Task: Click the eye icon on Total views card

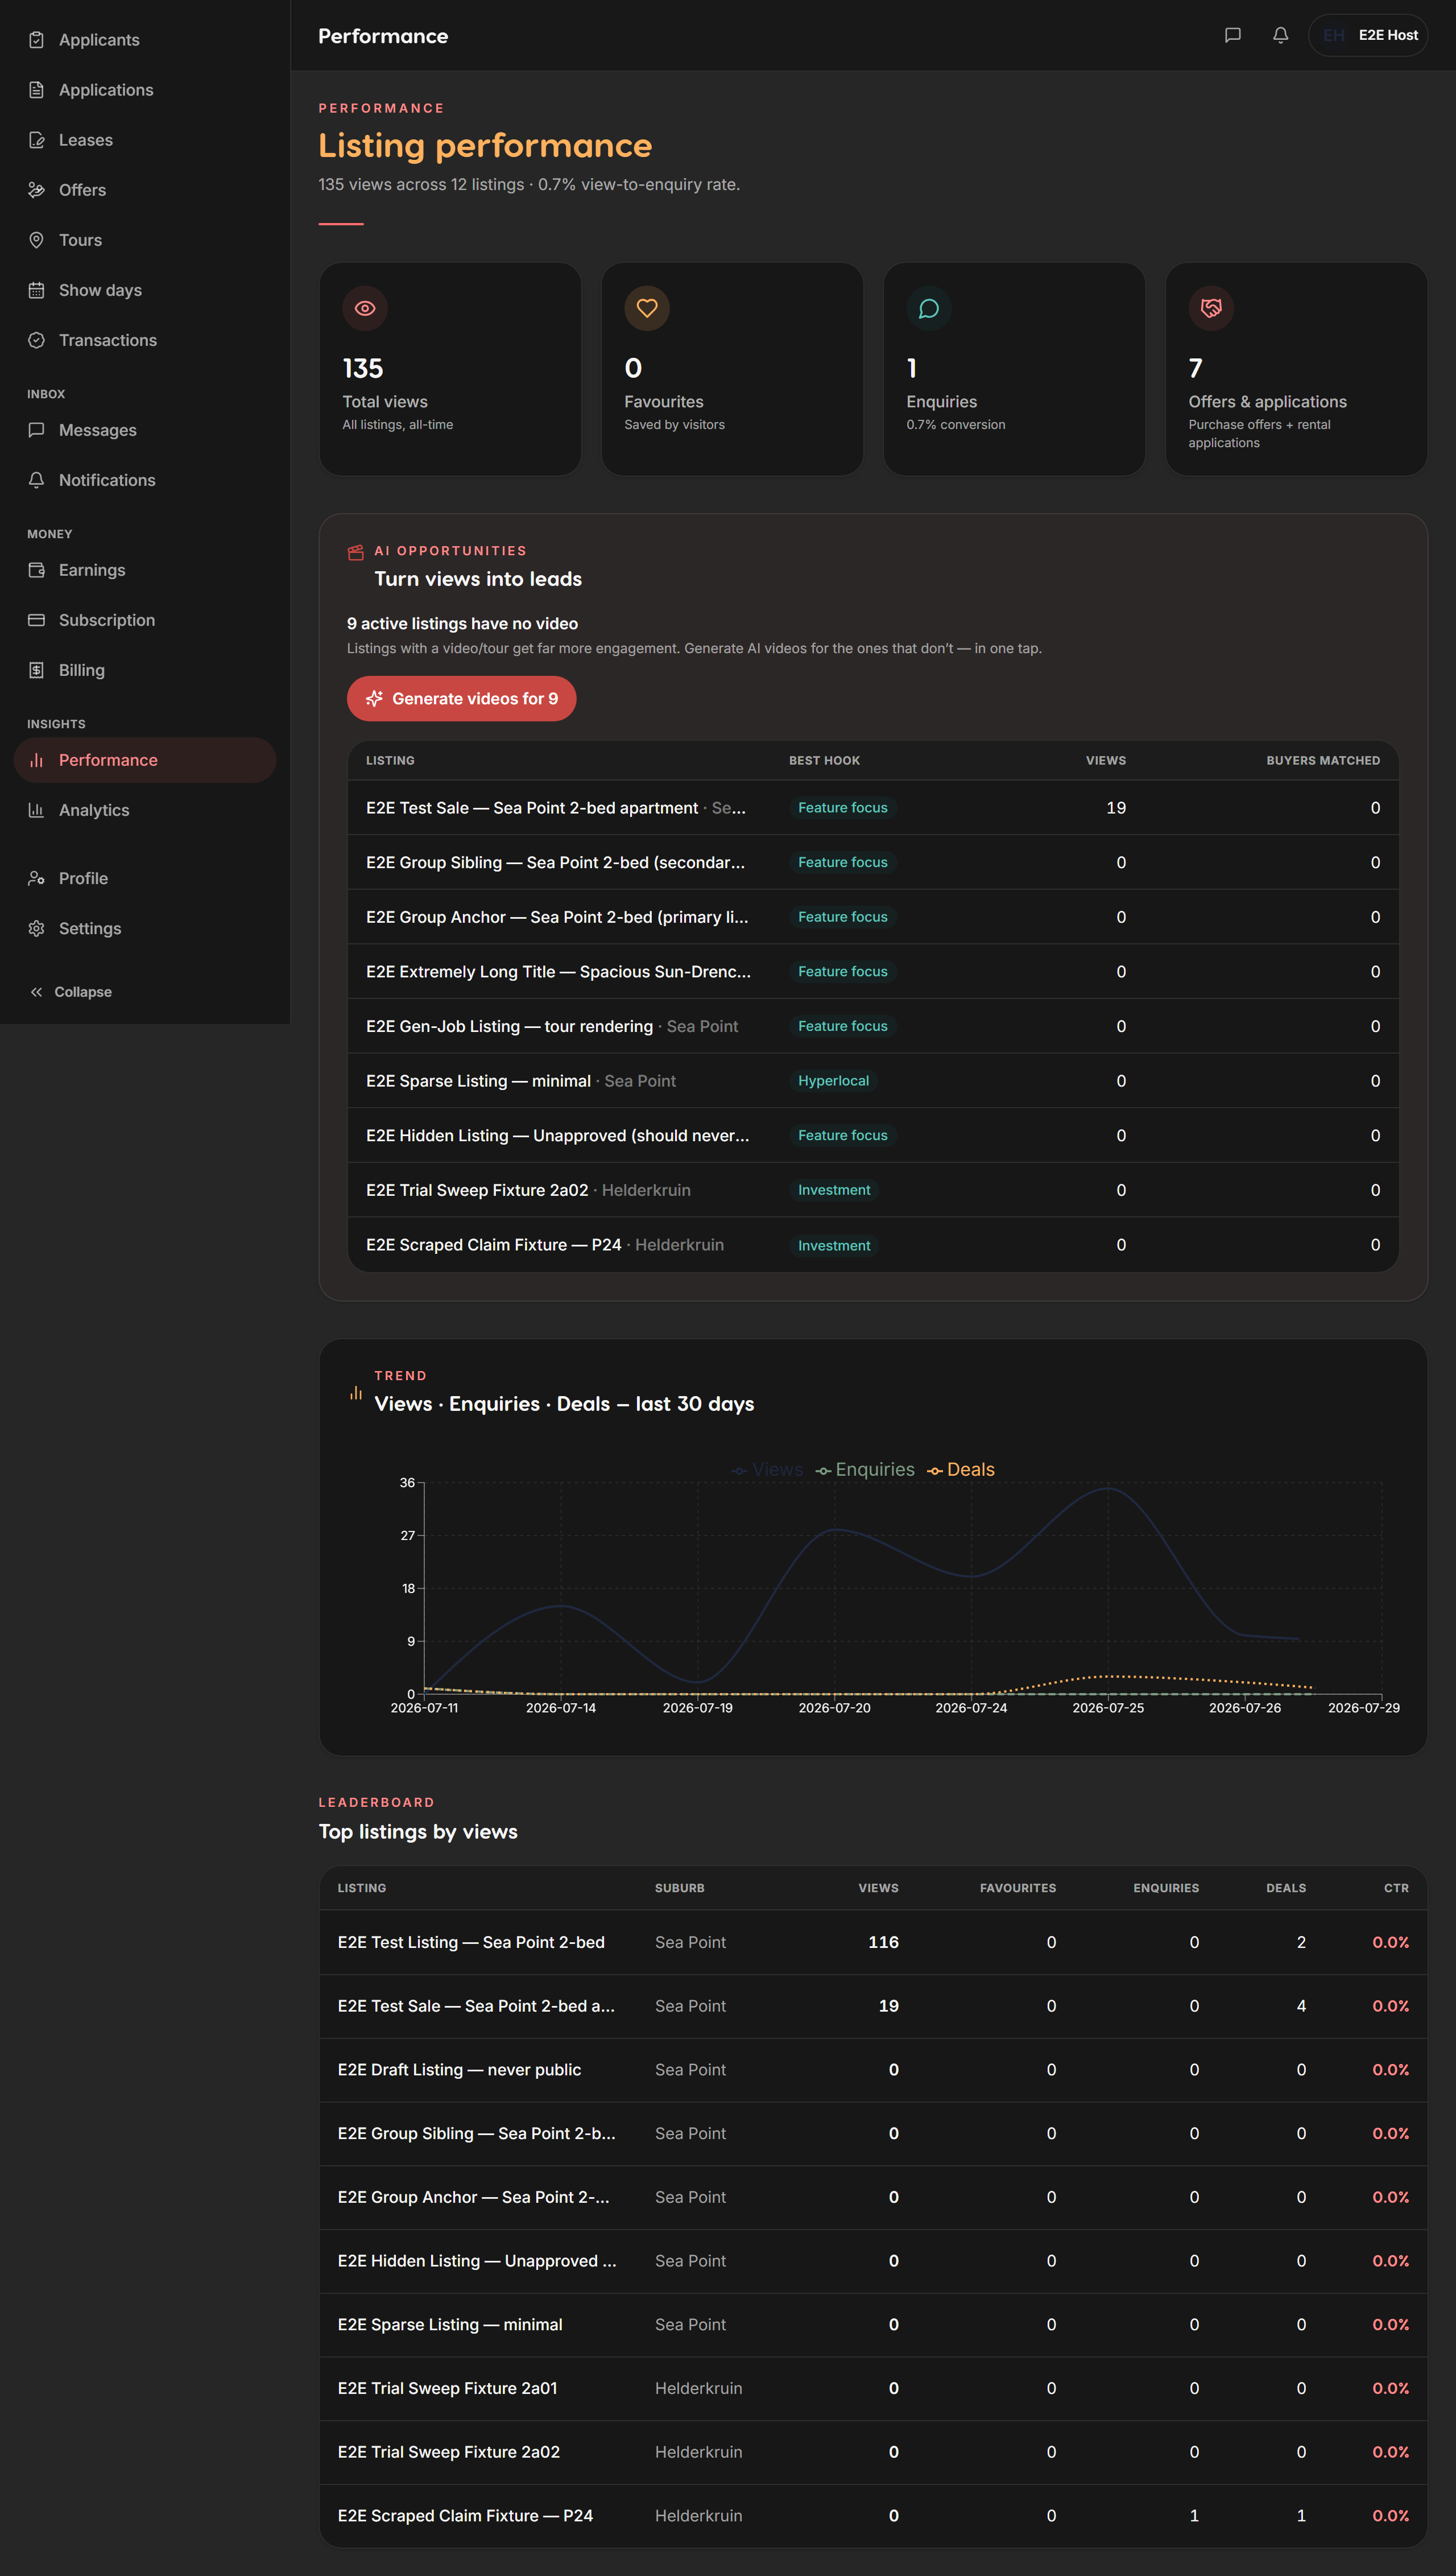Action: click(x=365, y=308)
